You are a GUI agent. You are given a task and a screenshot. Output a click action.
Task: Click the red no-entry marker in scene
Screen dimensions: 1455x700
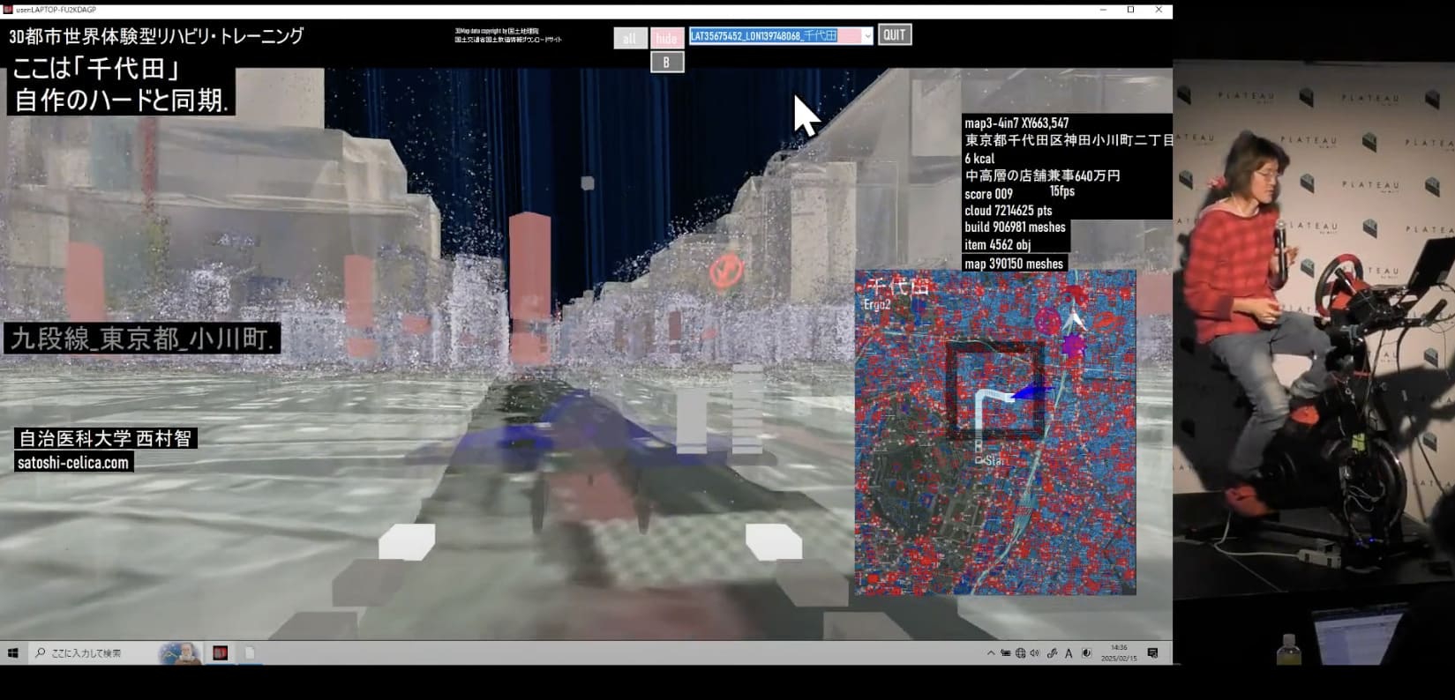725,270
